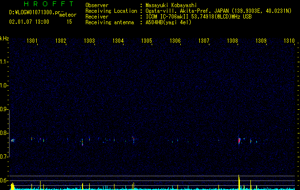Click observer name Masayuki Kobayashi
The width and height of the screenshot is (300, 190).
pos(171,5)
